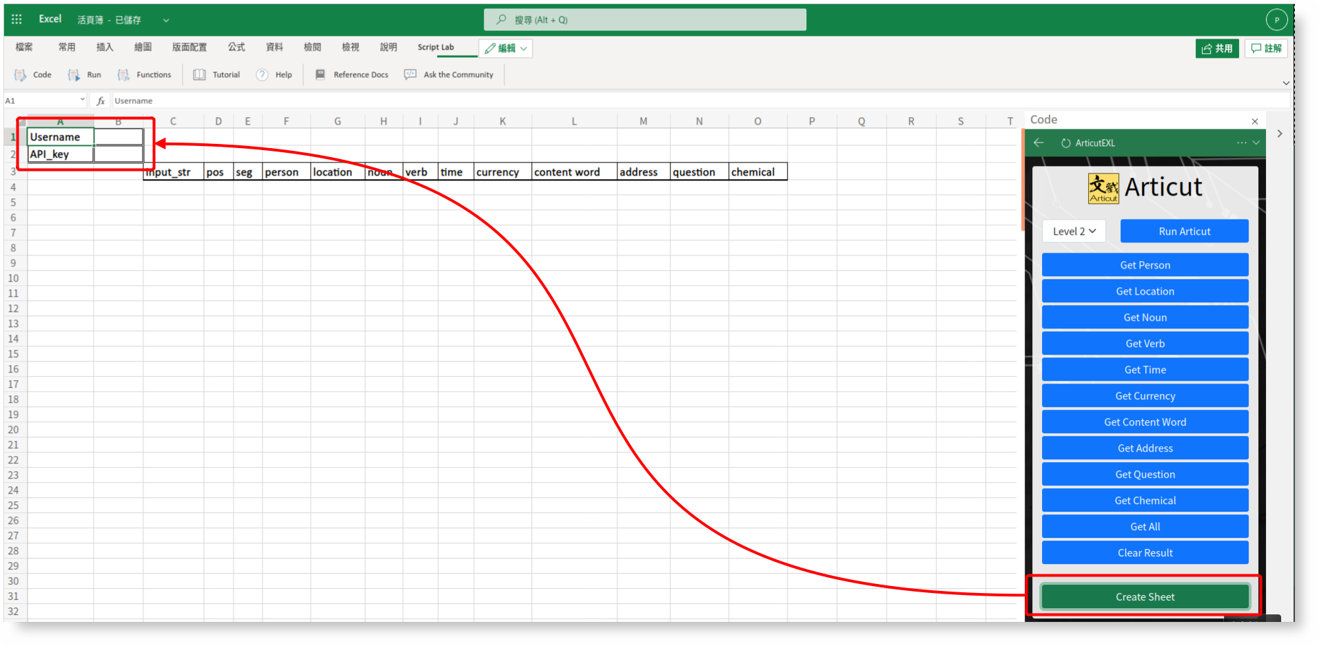Viewport: 1319px width, 646px height.
Task: Expand the workbook name dropdown
Action: (166, 20)
